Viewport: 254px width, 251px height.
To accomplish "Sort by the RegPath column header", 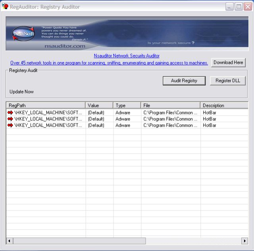I will click(46, 105).
